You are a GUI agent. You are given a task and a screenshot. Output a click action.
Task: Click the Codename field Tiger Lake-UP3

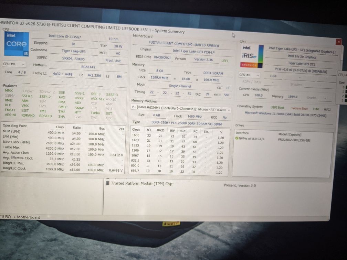coord(73,51)
